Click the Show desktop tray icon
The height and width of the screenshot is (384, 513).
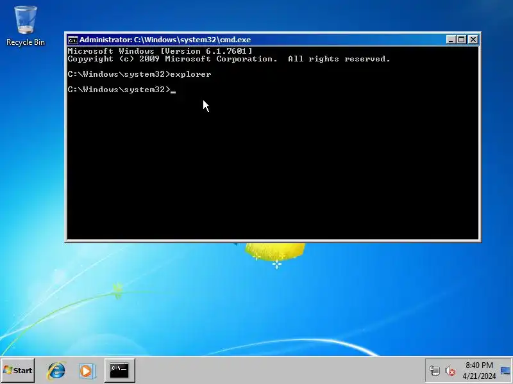[x=505, y=371]
